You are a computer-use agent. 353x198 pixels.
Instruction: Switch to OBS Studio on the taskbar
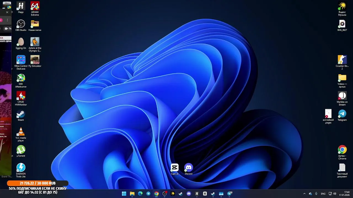[x=165, y=194]
